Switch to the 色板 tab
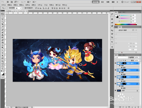The width and height of the screenshot is (142, 108). [120, 12]
